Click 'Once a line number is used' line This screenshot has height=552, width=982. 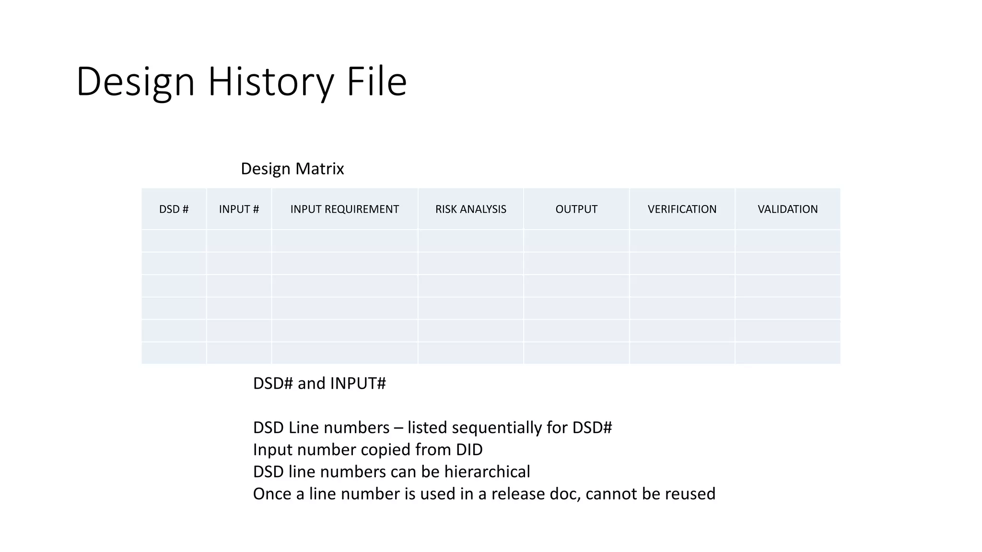coord(484,494)
